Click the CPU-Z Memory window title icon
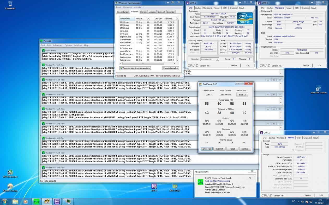 coord(262,132)
